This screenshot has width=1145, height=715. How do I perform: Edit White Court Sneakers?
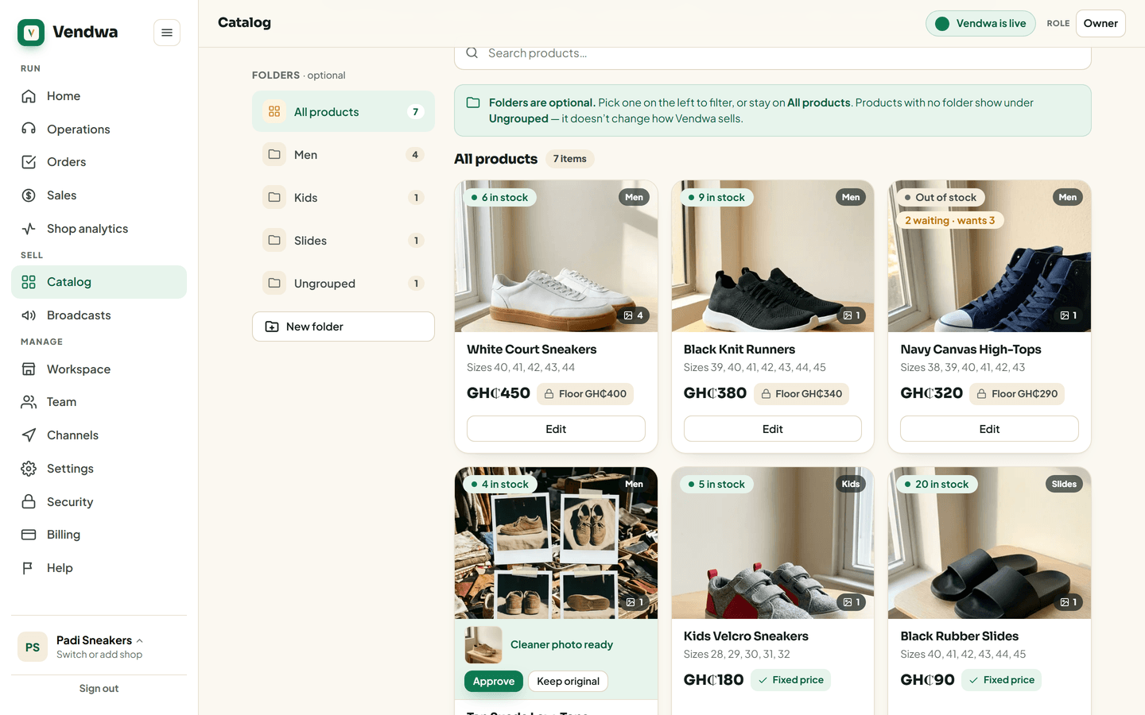[x=556, y=429]
